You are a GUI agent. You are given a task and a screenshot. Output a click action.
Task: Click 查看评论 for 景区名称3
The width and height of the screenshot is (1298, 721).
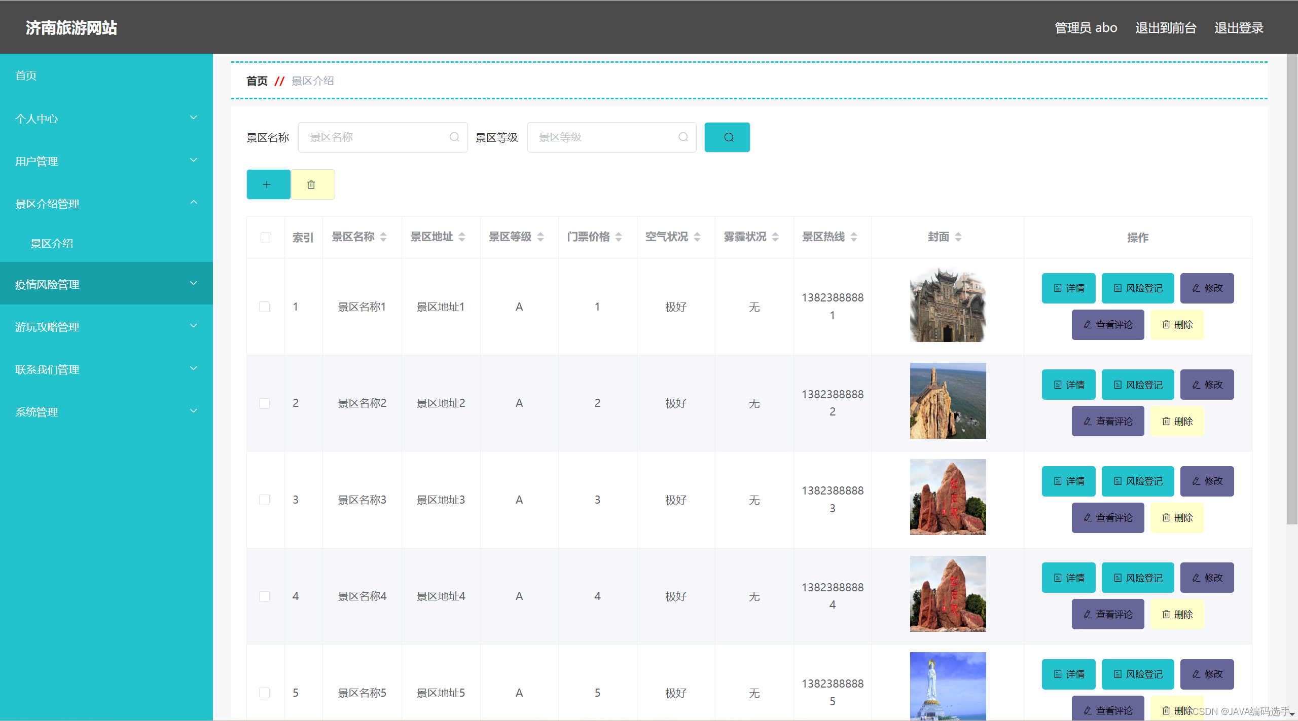click(x=1107, y=518)
